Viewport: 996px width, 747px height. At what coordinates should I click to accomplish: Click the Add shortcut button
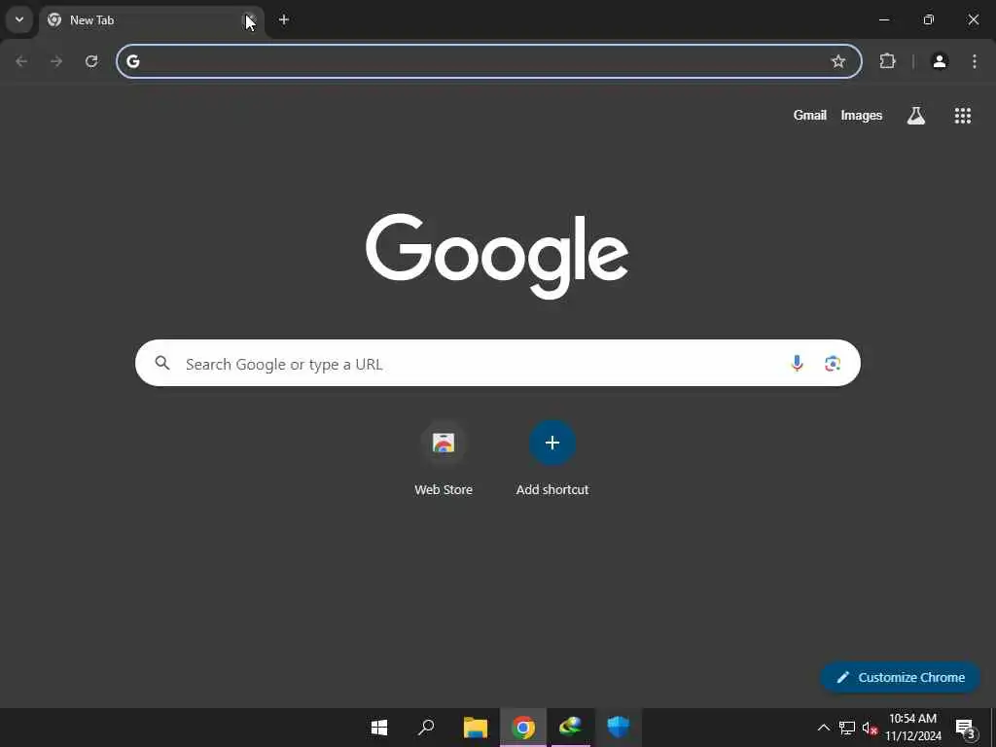552,457
